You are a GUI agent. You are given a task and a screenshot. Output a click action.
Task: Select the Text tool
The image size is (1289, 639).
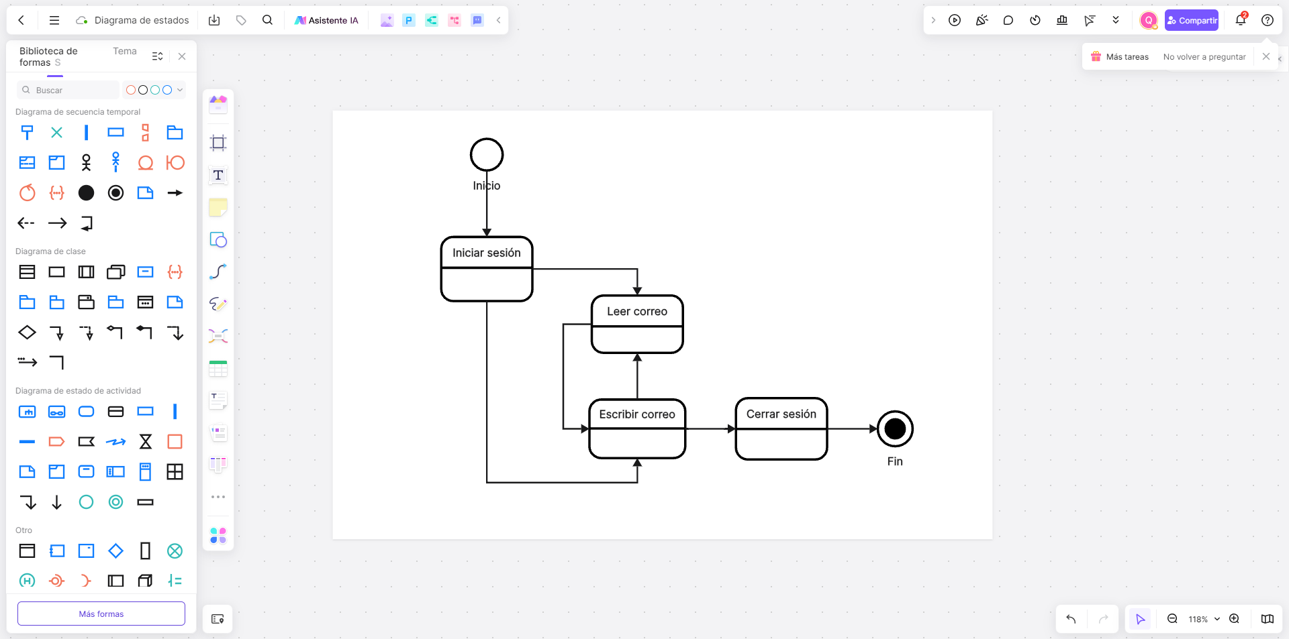pos(218,175)
